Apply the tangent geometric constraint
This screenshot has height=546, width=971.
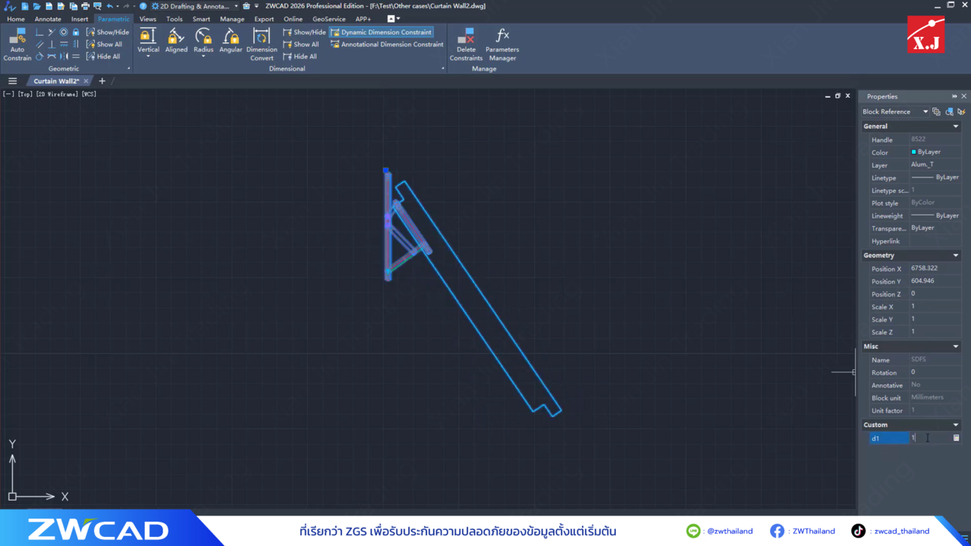coord(39,56)
